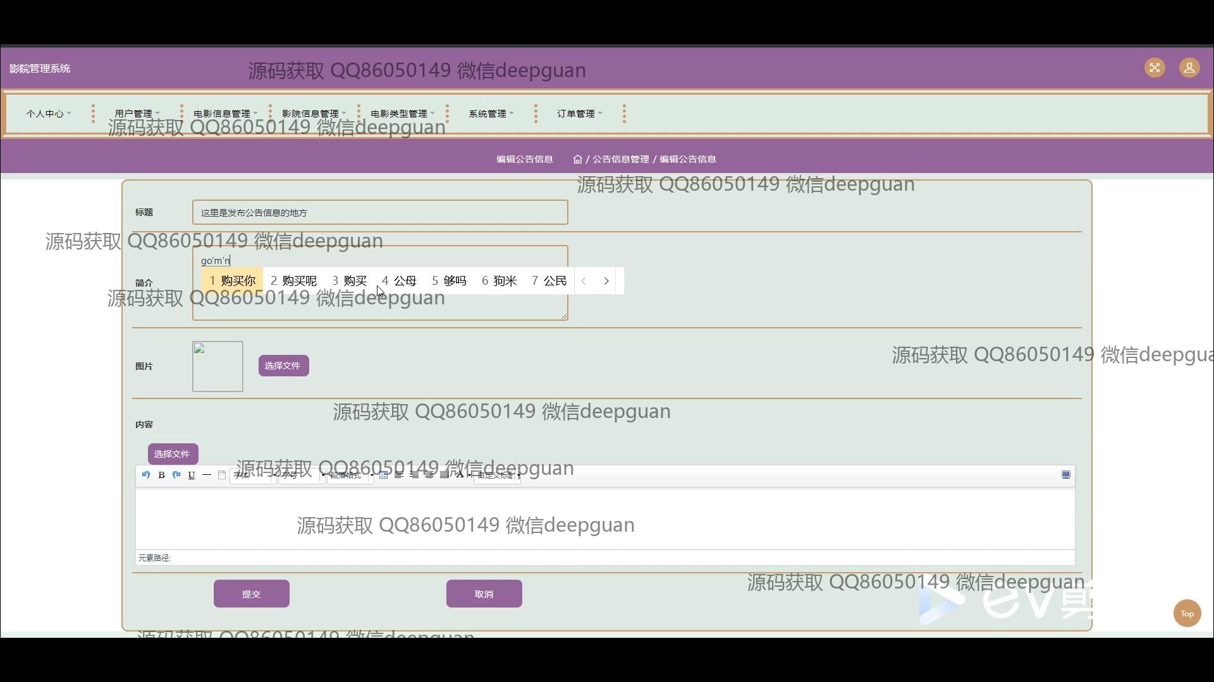Image resolution: width=1214 pixels, height=682 pixels.
Task: Open the 段落格式 paragraph format dropdown
Action: (350, 475)
